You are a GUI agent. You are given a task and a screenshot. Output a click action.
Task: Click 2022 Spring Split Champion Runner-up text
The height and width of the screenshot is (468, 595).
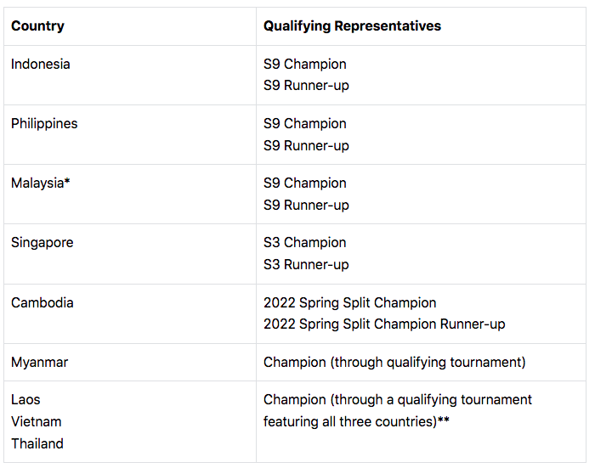[384, 324]
